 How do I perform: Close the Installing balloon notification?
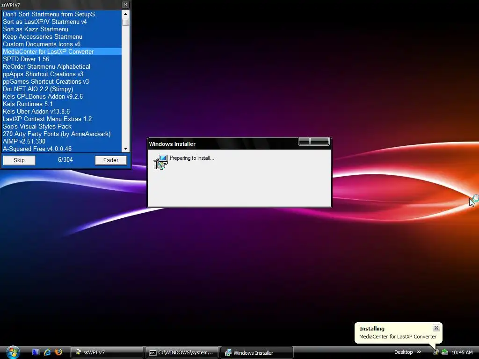point(436,328)
